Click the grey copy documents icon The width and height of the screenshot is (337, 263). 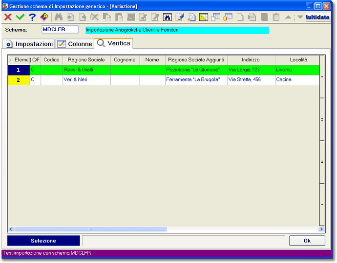[107, 17]
